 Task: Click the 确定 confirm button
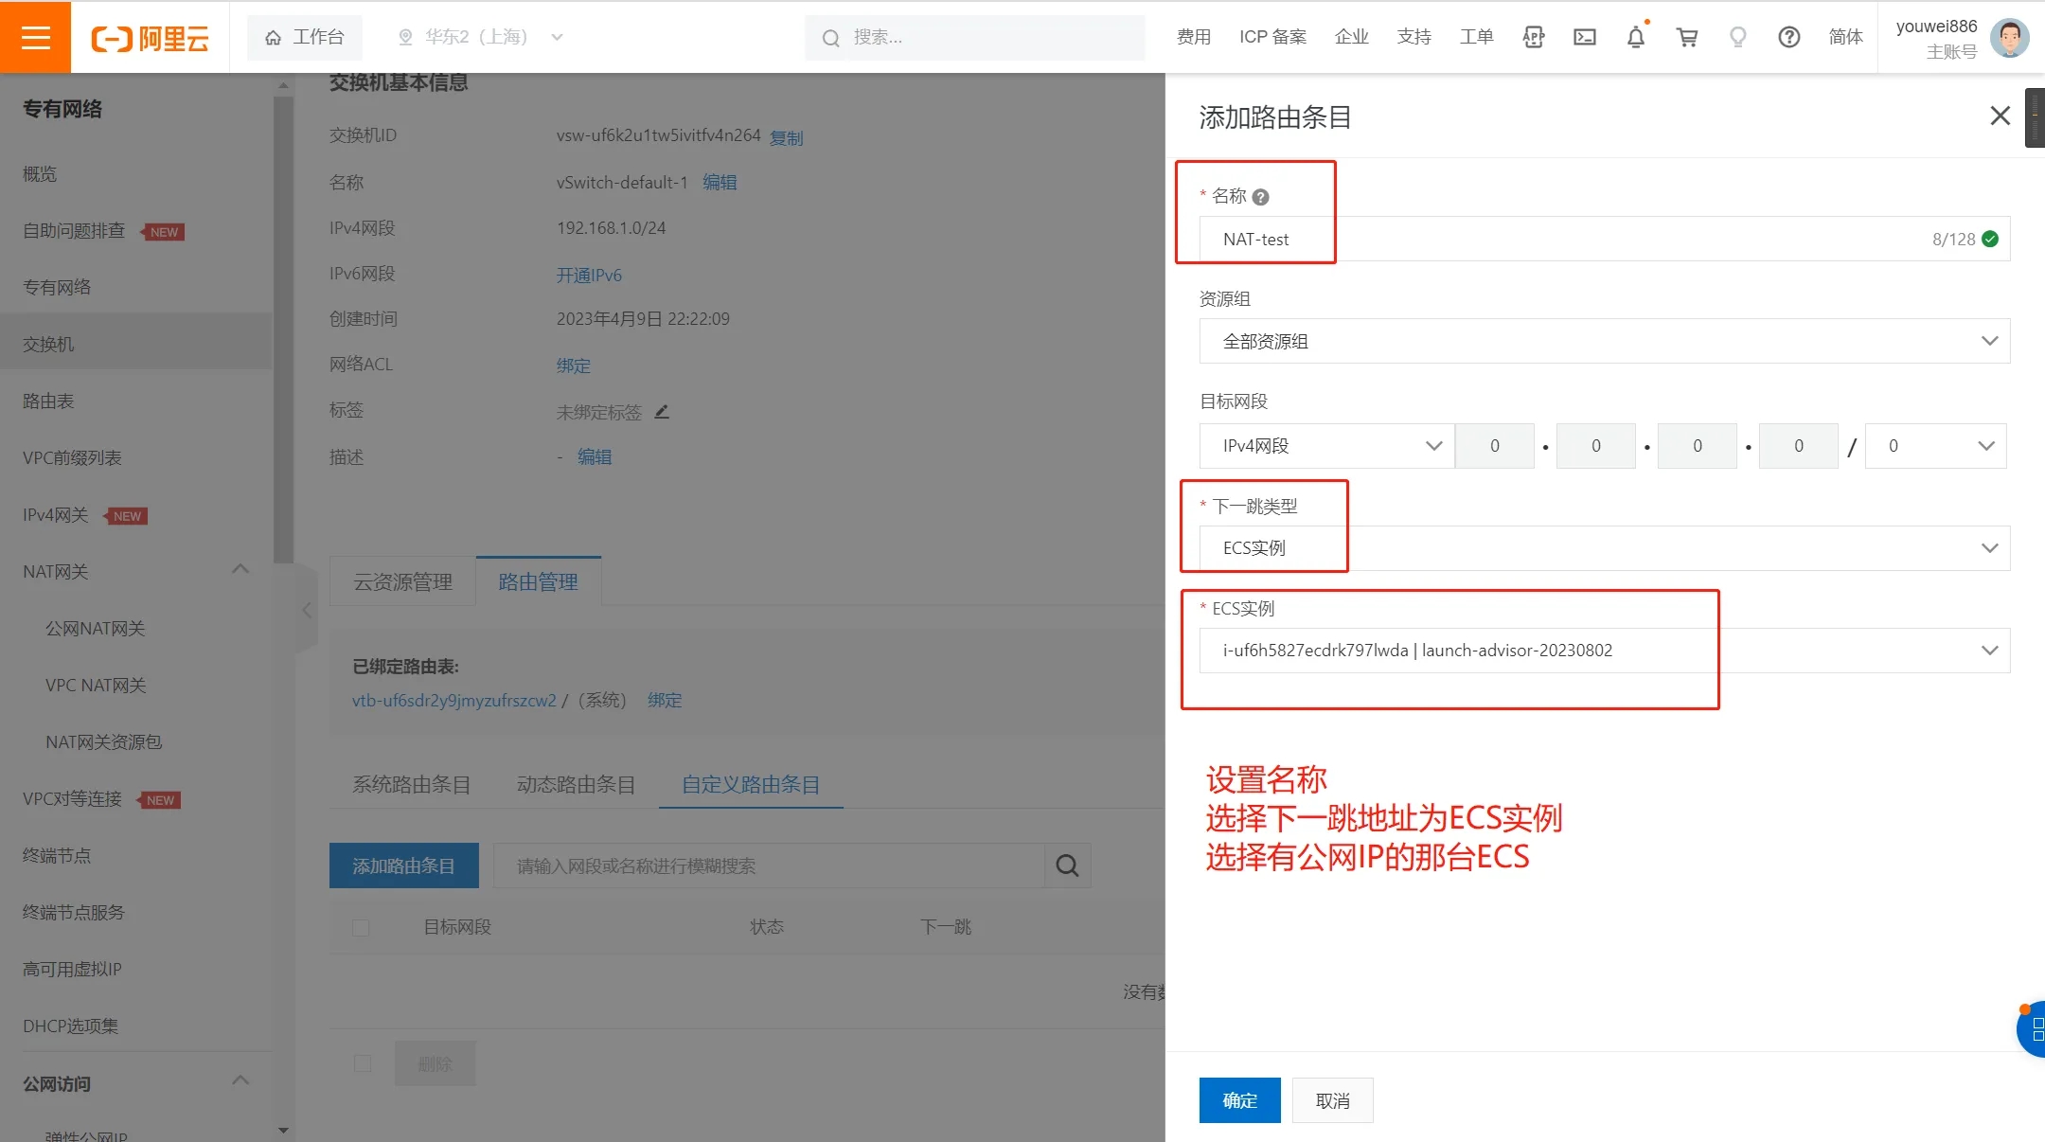1239,1100
